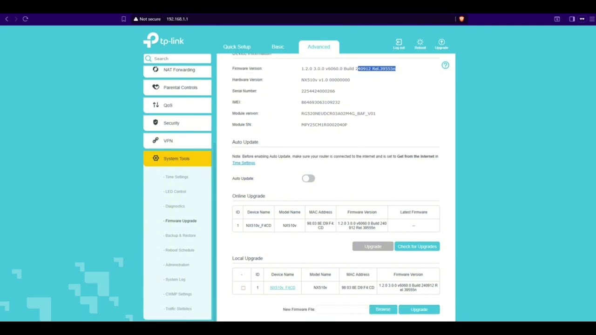The image size is (596, 335).
Task: Open LED Control submenu item
Action: tap(175, 192)
